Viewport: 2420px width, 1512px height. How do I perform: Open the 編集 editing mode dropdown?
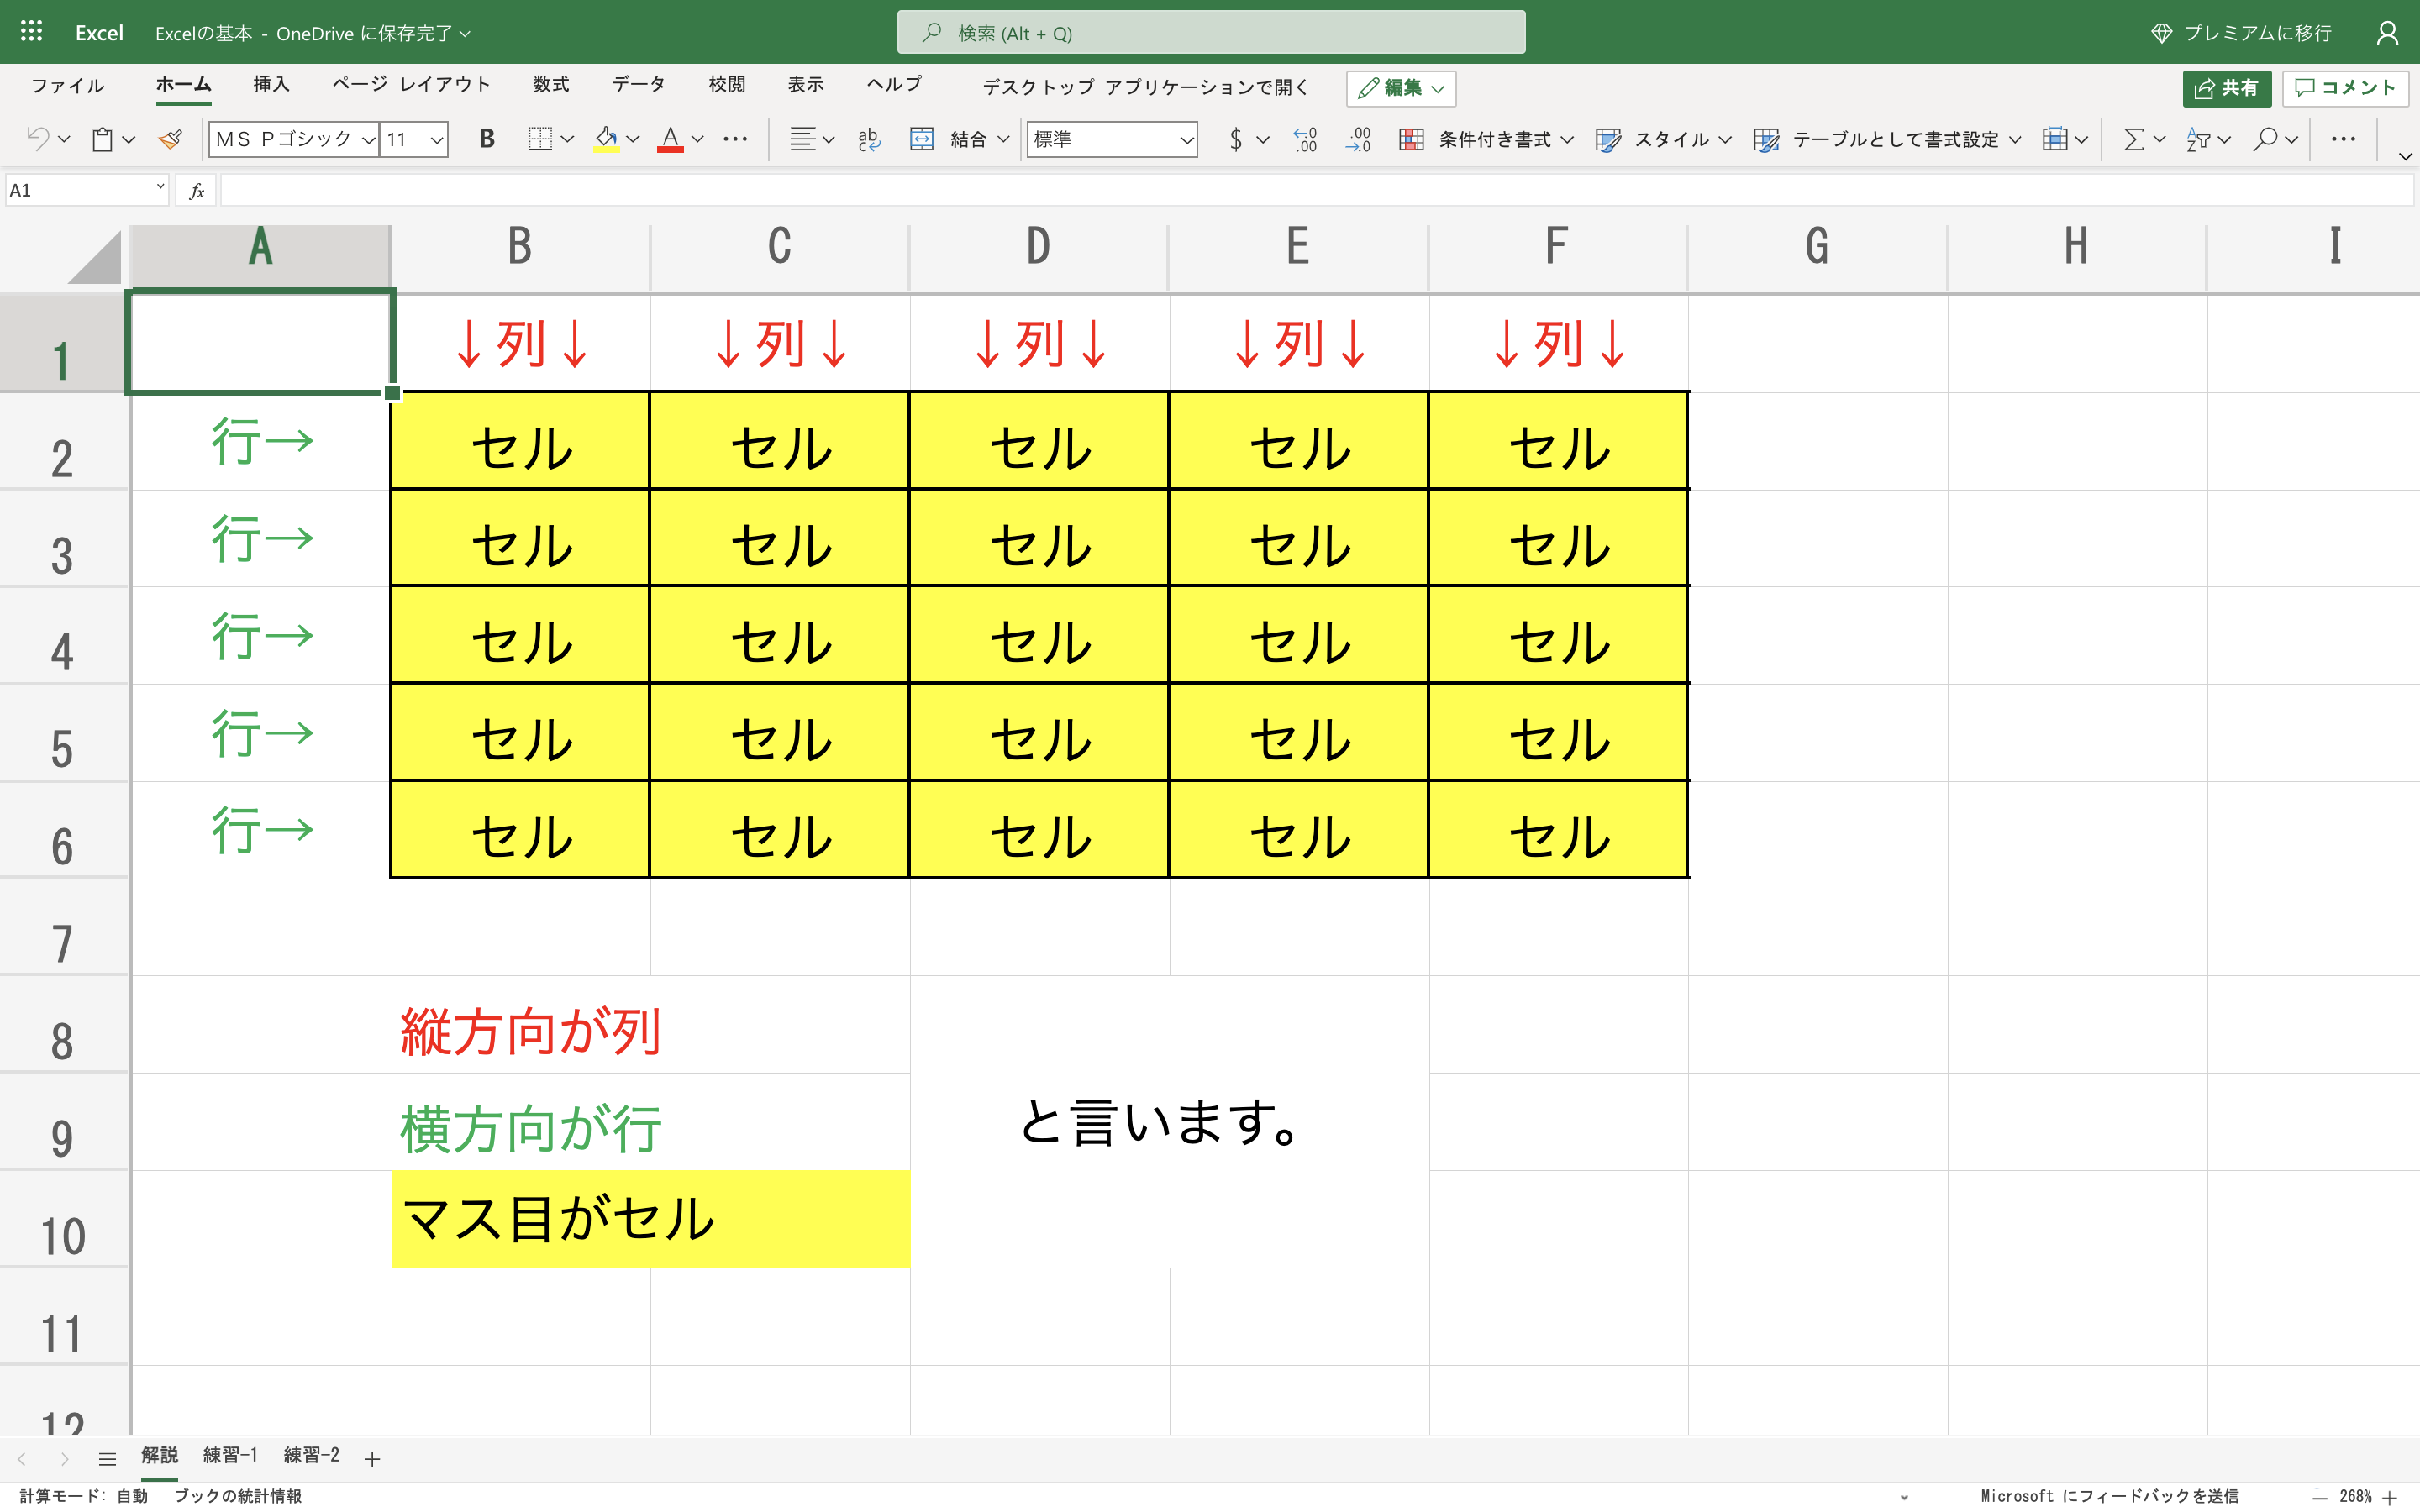point(1401,88)
